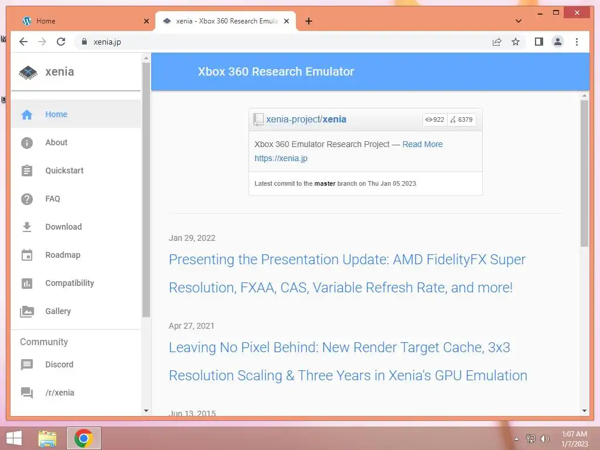This screenshot has height=450, width=600.
Task: Open the xenia-project/xenia repository link
Action: (x=306, y=120)
